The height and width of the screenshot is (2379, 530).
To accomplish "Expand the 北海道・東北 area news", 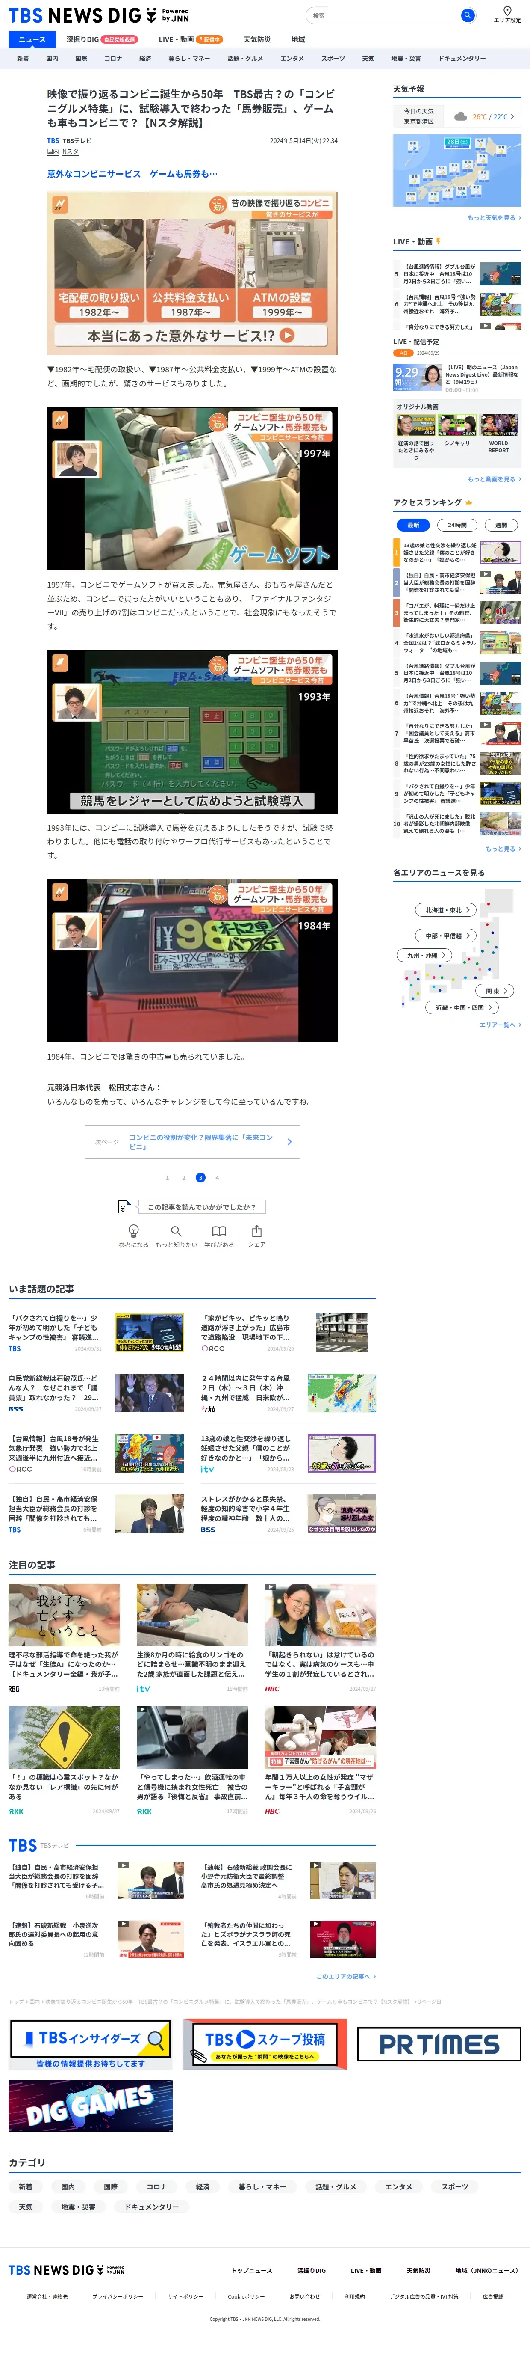I will coord(446,910).
